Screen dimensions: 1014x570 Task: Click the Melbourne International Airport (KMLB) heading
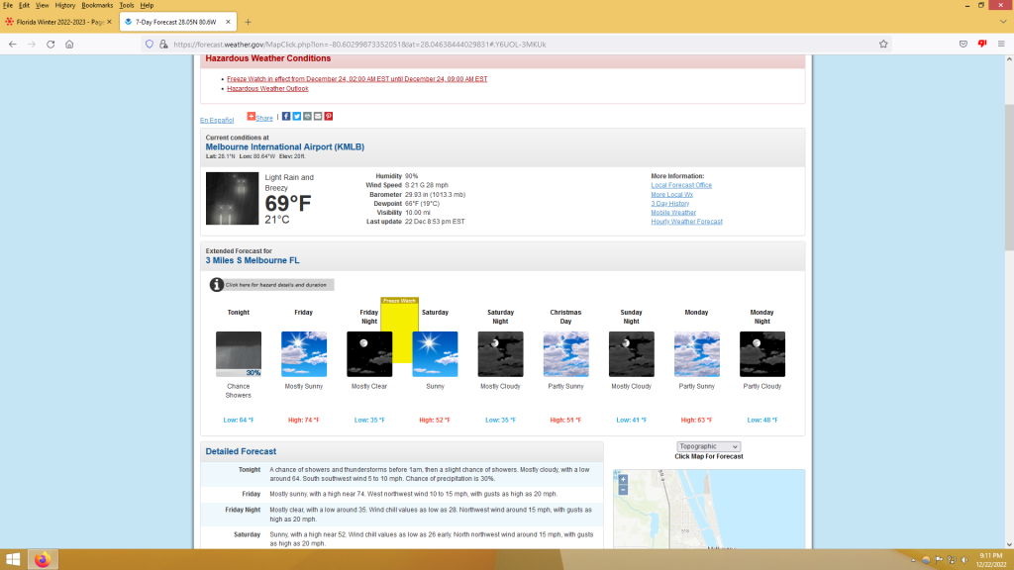click(284, 146)
